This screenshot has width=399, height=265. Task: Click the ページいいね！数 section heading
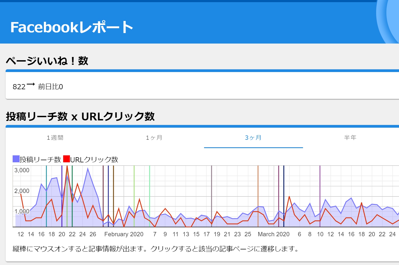click(x=47, y=61)
